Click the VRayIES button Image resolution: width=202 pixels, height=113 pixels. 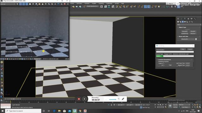[193, 31]
